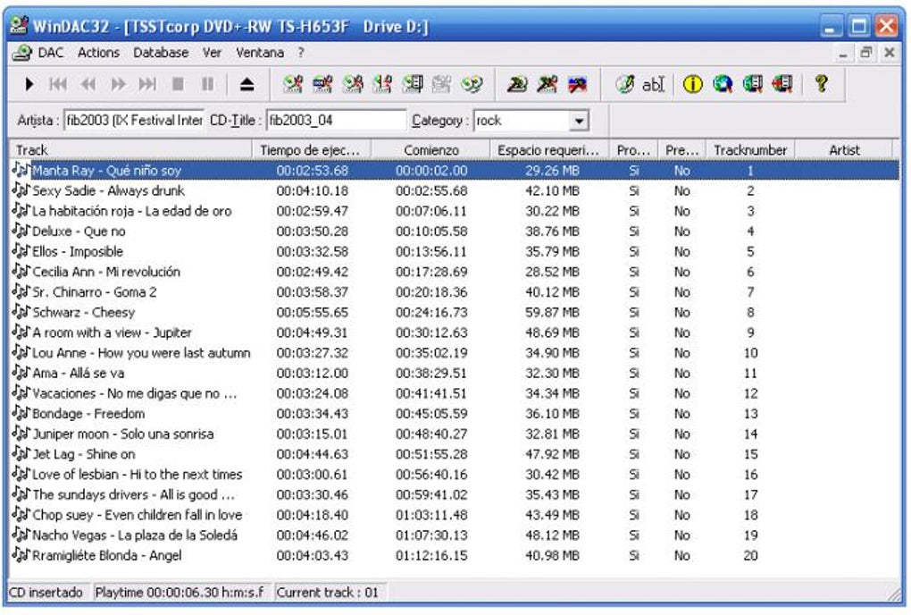Select 'A room with a view - Jupiter'

click(x=112, y=333)
